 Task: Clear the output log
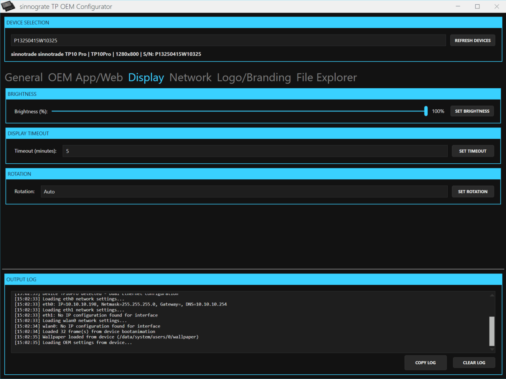(474, 363)
